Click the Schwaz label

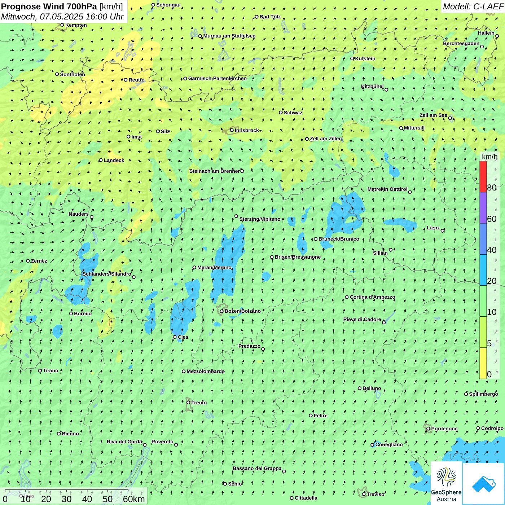(293, 113)
